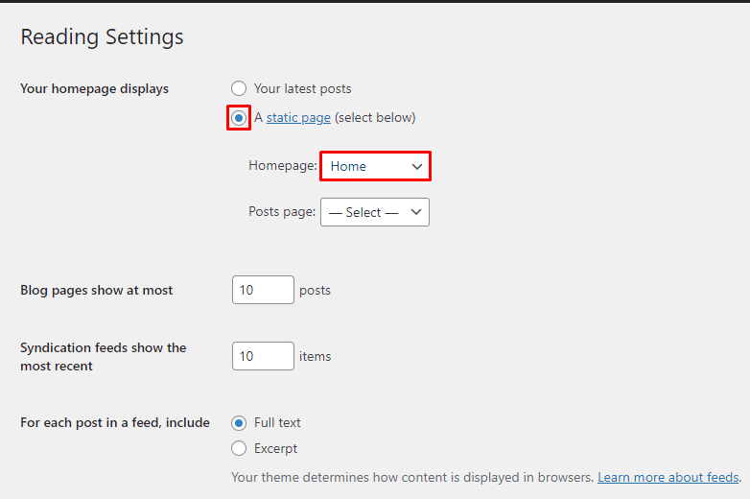
Task: Click the 'Your latest posts' label text
Action: click(303, 88)
